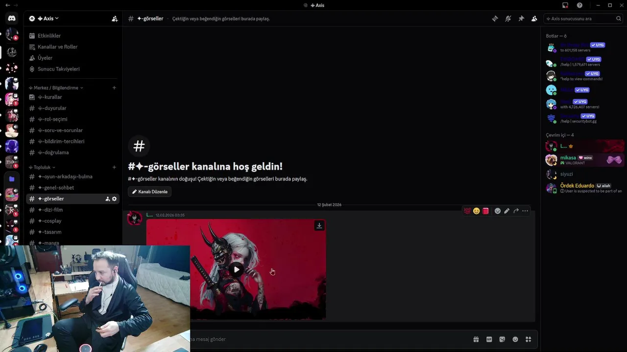The width and height of the screenshot is (627, 352).
Task: Open threads icon in channel header
Action: [x=495, y=19]
